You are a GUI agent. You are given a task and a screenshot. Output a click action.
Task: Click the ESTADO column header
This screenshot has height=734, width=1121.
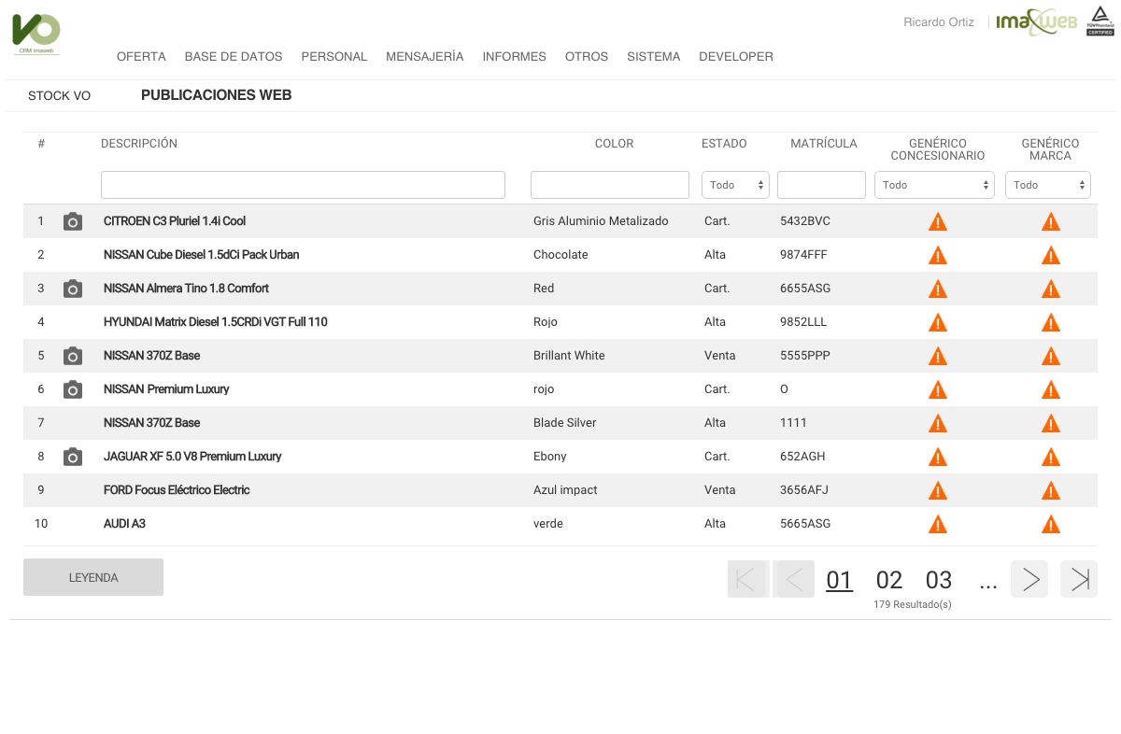point(724,144)
